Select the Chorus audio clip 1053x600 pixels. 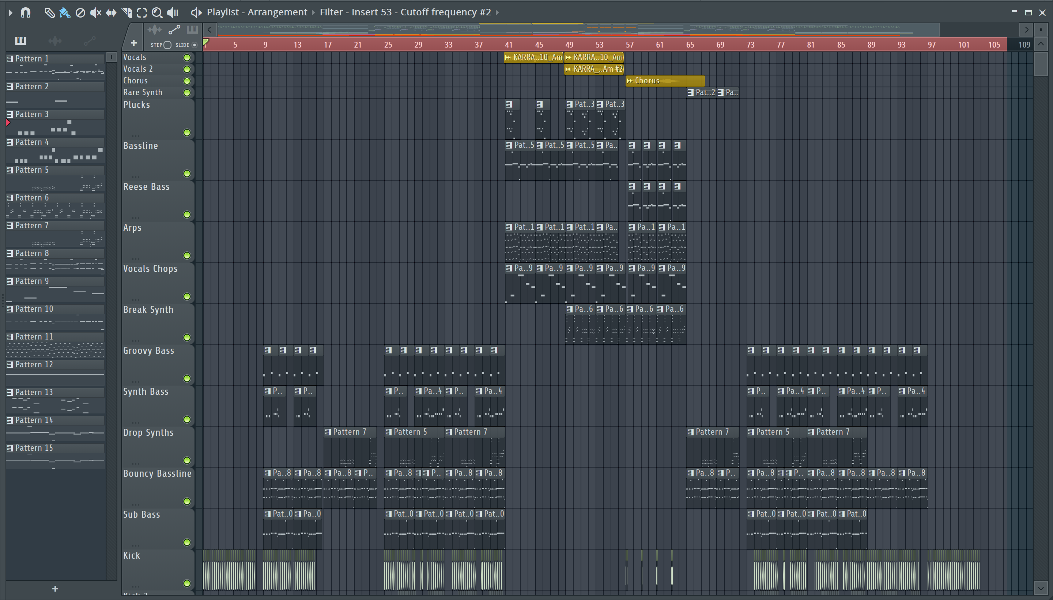pyautogui.click(x=665, y=81)
